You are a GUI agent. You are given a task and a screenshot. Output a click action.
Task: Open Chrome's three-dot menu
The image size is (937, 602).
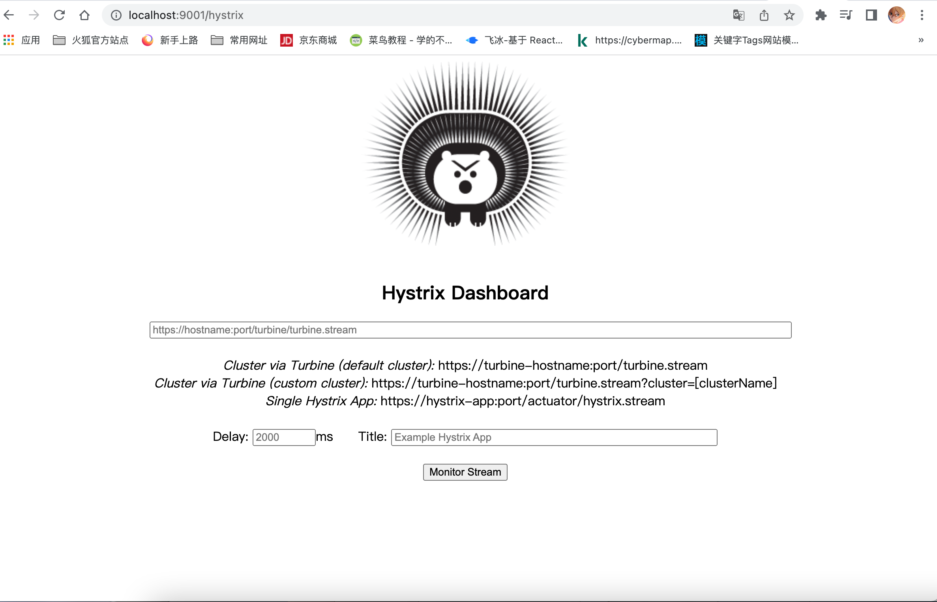click(922, 15)
